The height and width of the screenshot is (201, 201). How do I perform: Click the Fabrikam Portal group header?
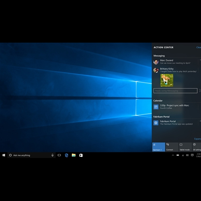pos(161,117)
